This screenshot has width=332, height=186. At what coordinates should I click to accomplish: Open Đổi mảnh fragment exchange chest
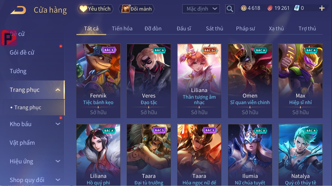tap(136, 9)
